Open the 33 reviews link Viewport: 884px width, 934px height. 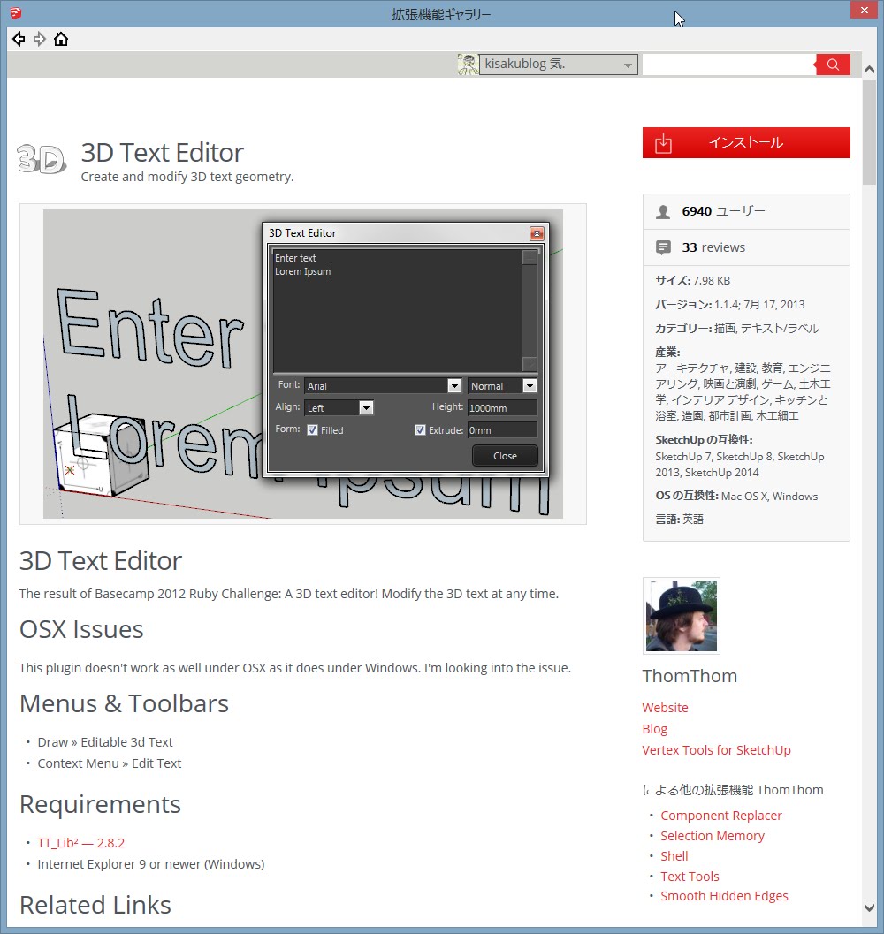713,247
